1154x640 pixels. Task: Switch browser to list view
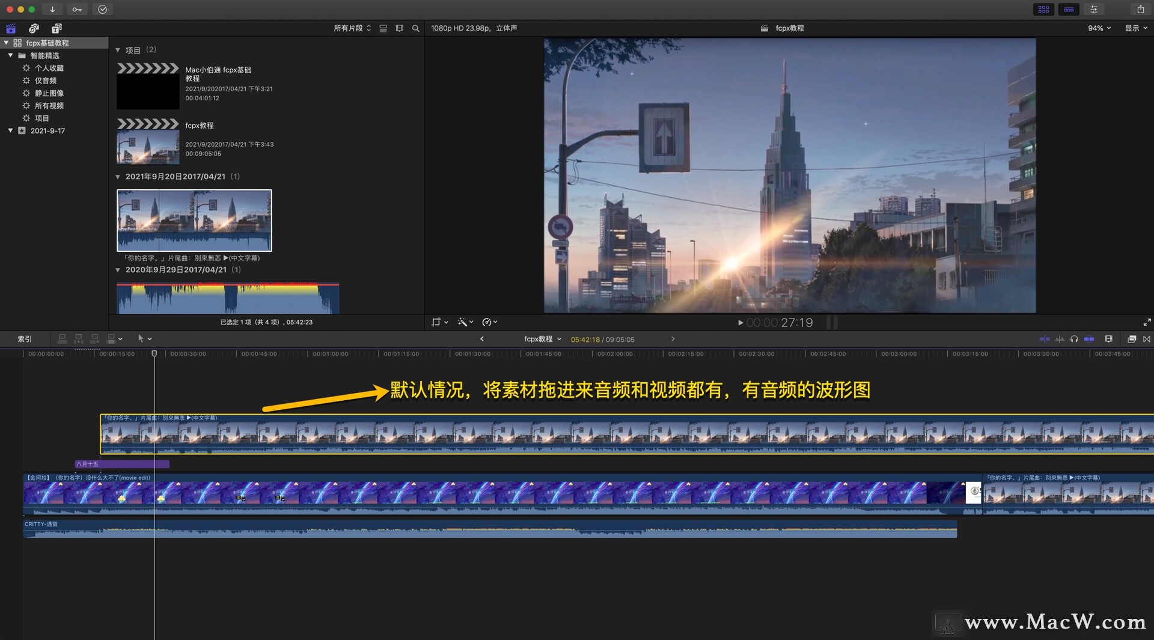tap(383, 28)
